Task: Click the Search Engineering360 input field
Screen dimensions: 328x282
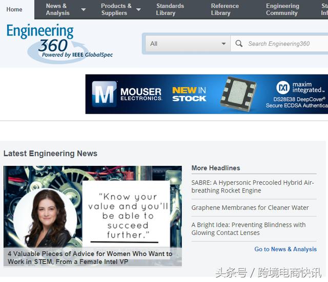Action: (284, 44)
